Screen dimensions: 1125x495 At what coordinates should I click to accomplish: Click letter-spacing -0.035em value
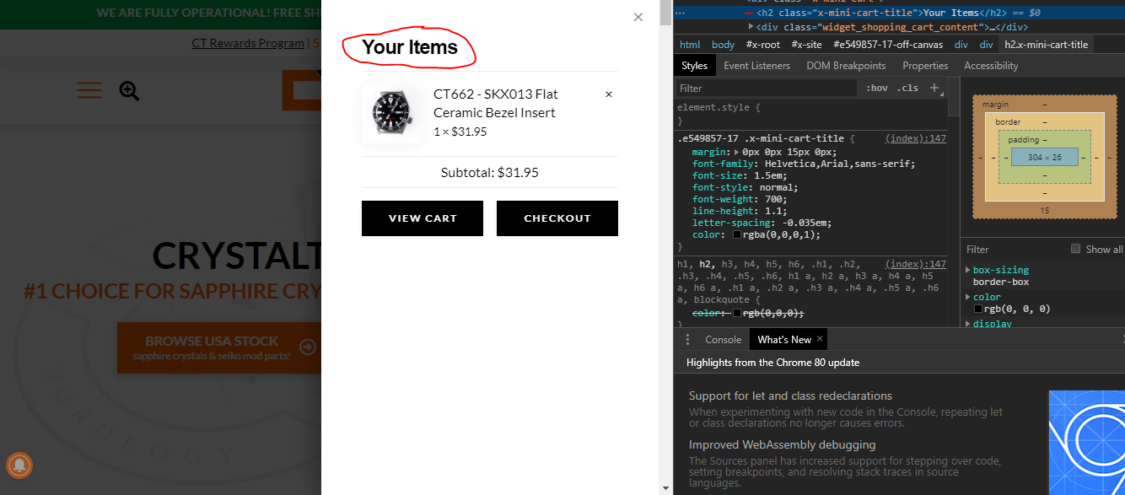804,223
